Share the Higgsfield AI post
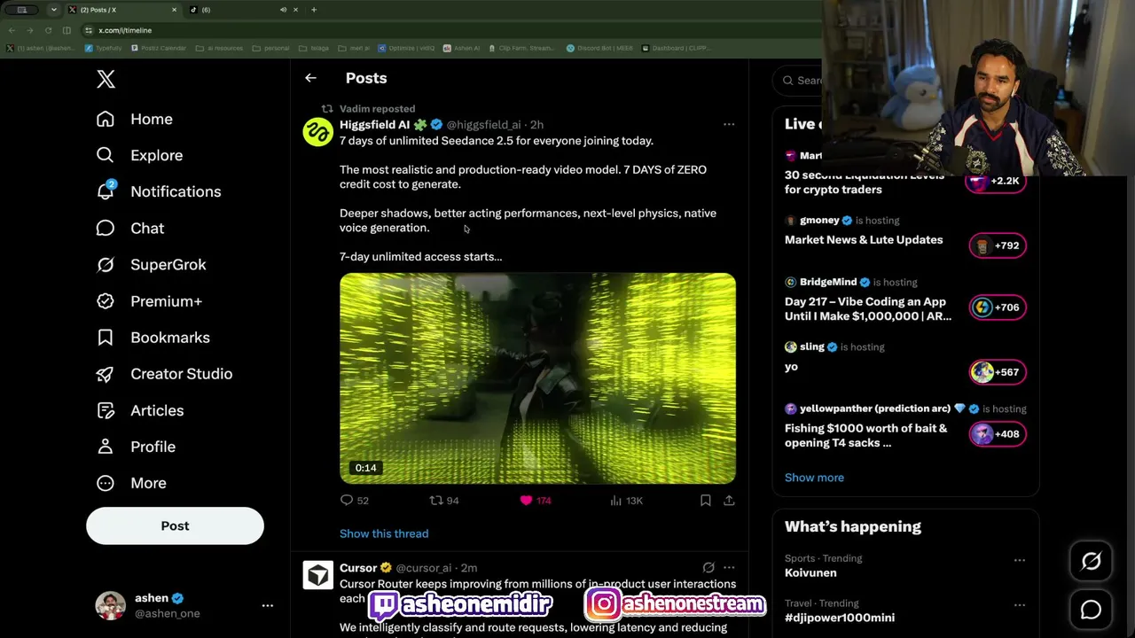 pyautogui.click(x=729, y=501)
